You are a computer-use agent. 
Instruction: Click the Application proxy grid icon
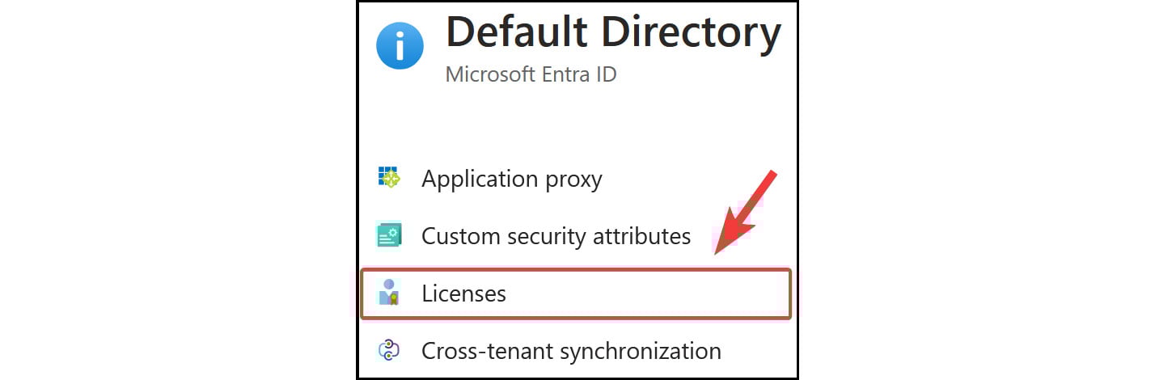coord(389,178)
